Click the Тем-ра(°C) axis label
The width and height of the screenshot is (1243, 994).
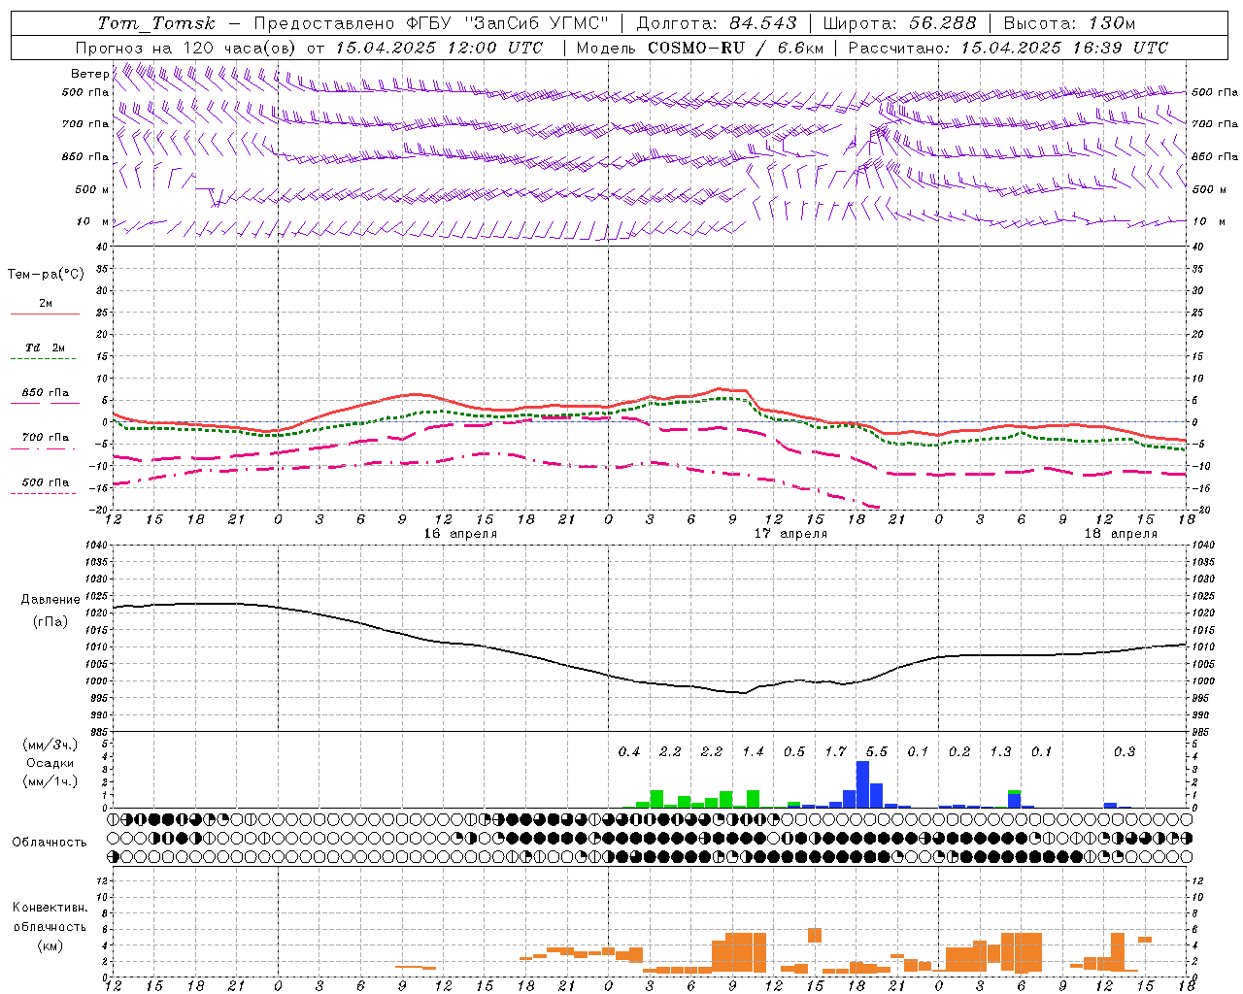(x=46, y=275)
